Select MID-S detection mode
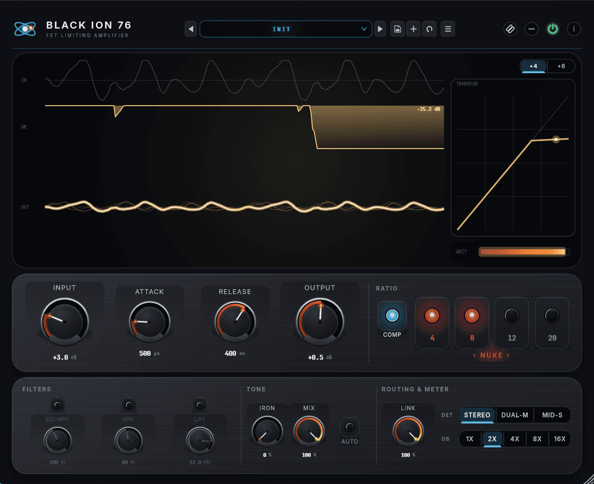Image resolution: width=594 pixels, height=484 pixels. click(552, 415)
